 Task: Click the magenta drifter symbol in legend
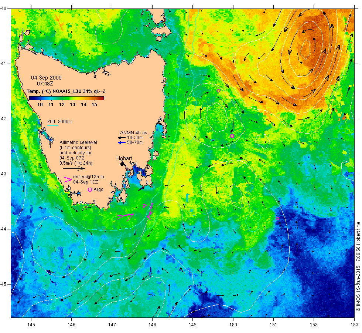[x=68, y=180]
